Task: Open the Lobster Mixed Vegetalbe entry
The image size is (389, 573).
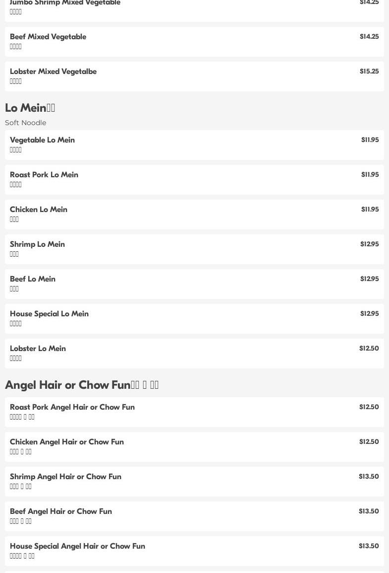Action: 194,76
